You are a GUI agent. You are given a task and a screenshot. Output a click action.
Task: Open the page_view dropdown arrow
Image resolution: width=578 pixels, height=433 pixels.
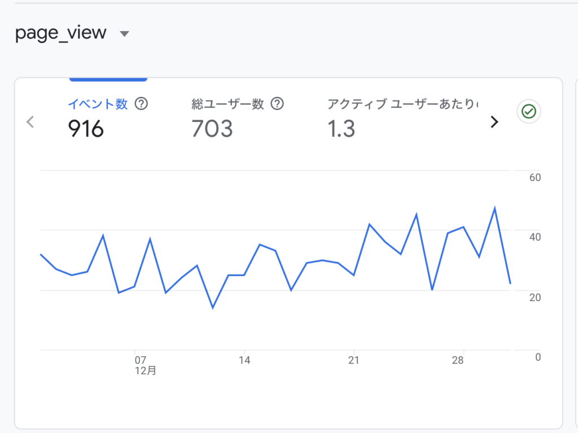[x=124, y=33]
